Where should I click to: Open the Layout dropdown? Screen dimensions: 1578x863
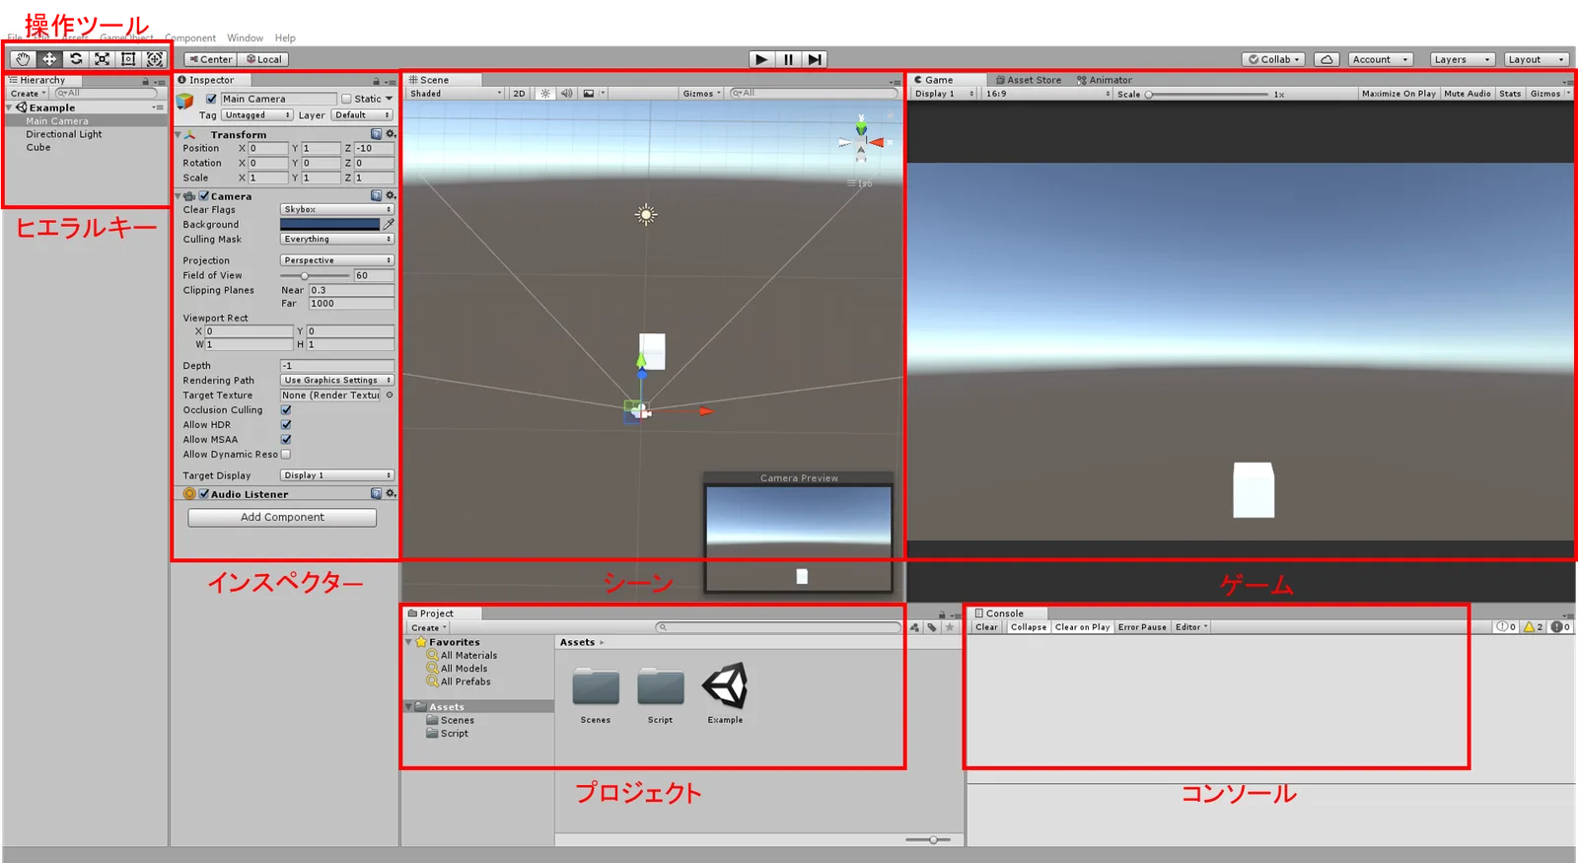pos(1537,59)
